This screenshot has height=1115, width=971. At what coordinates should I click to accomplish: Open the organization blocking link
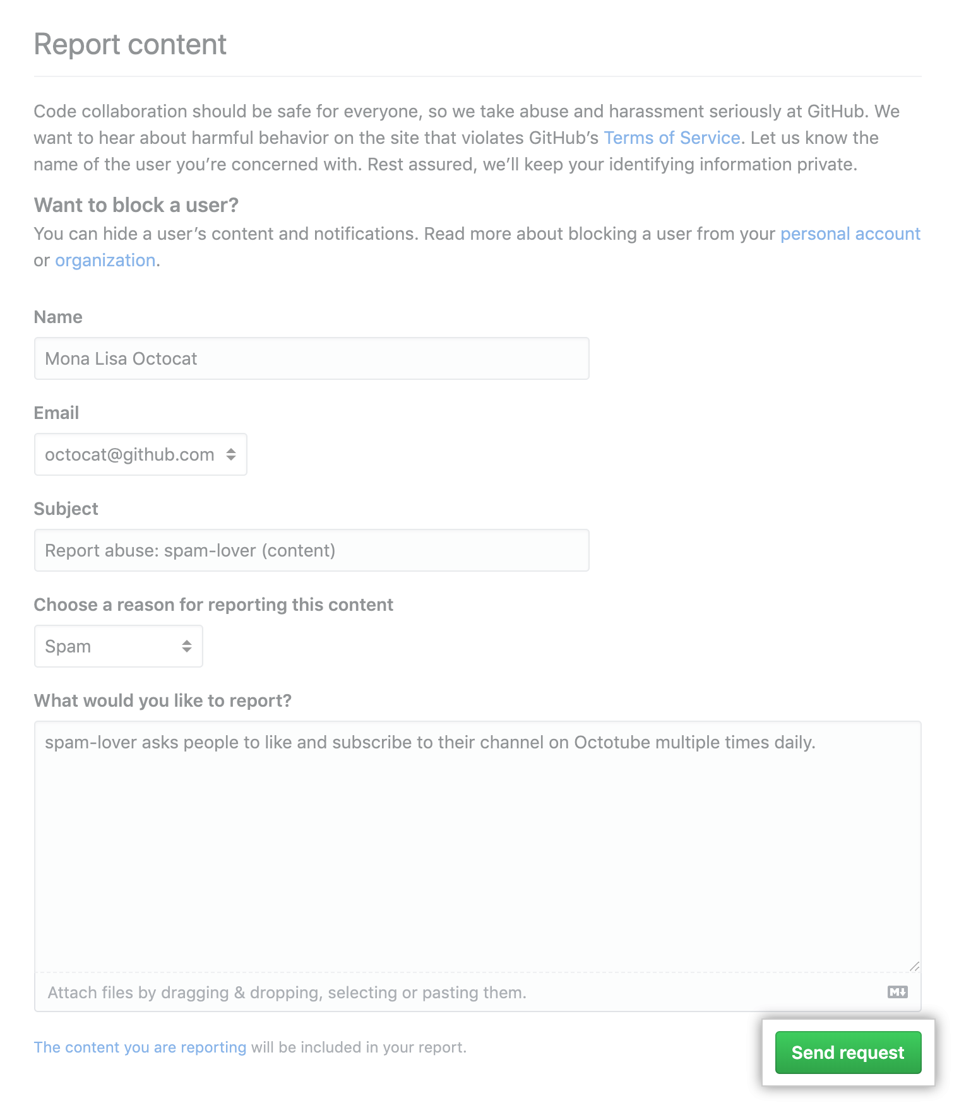(x=105, y=259)
